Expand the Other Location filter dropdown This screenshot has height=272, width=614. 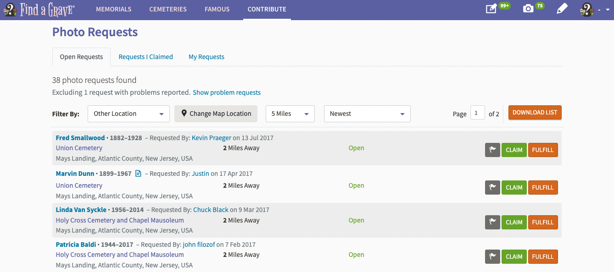tap(128, 114)
